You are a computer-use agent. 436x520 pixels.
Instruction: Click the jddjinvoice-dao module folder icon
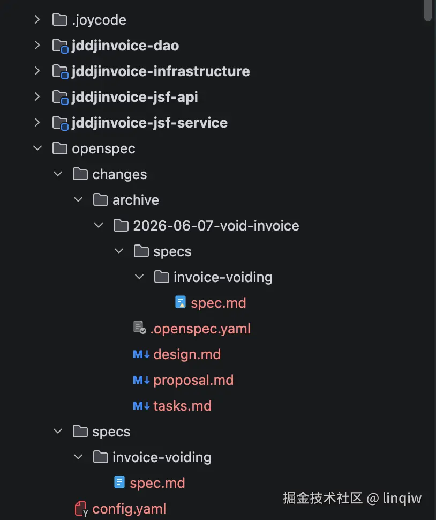[61, 46]
